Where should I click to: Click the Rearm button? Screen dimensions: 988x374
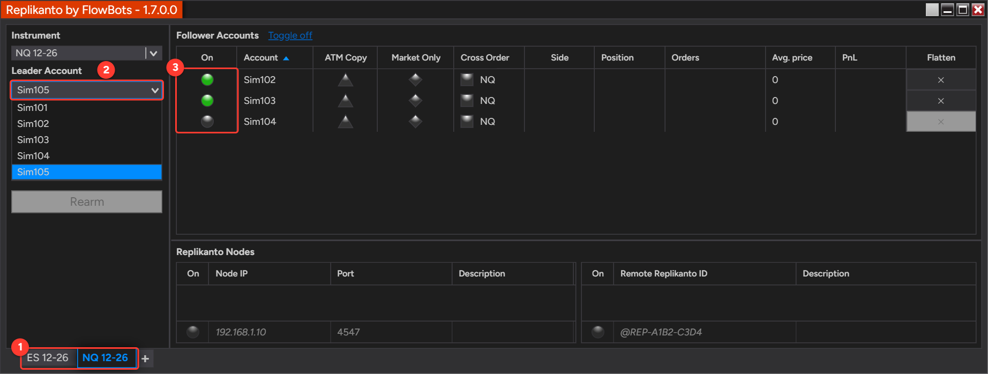pos(87,202)
